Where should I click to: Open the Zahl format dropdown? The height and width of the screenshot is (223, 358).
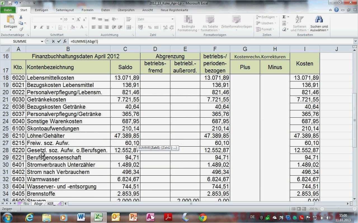click(x=172, y=19)
